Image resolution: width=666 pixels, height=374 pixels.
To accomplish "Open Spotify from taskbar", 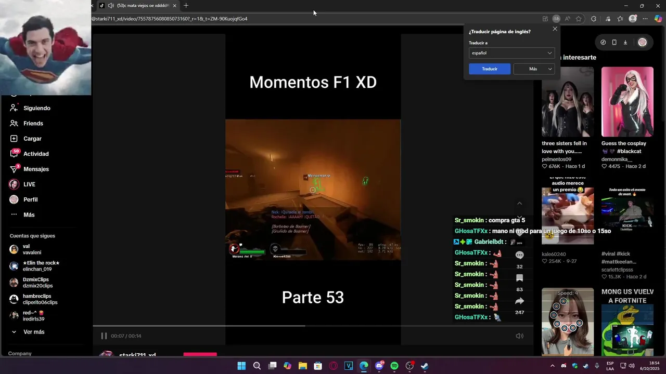I will (394, 366).
